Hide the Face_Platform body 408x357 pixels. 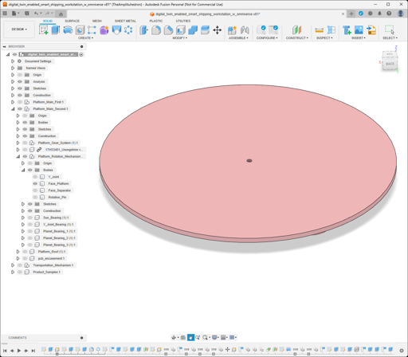click(35, 183)
